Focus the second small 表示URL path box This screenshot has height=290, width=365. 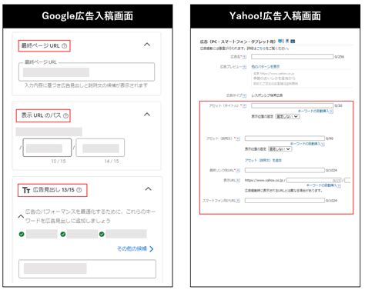tap(347, 180)
